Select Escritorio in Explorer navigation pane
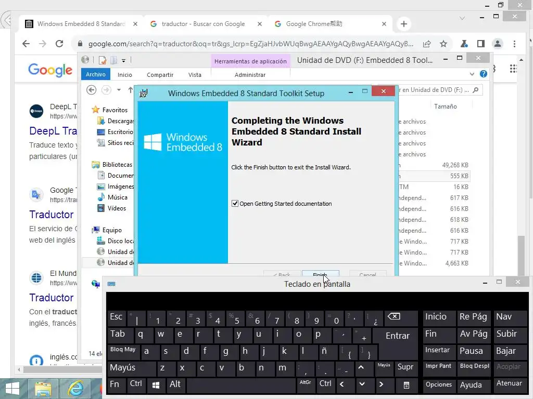 [120, 132]
